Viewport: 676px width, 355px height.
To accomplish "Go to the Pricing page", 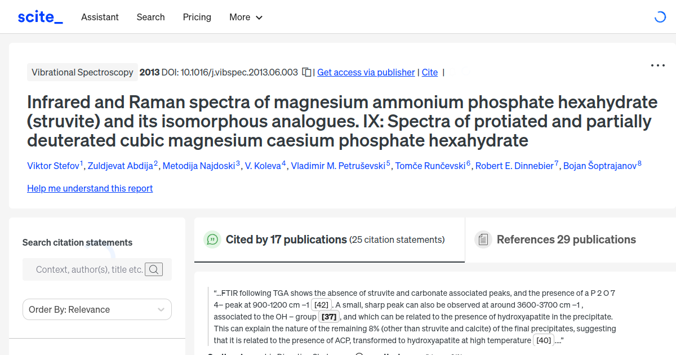I will coord(197,17).
